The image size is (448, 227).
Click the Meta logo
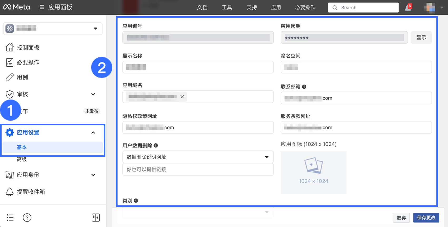click(17, 7)
